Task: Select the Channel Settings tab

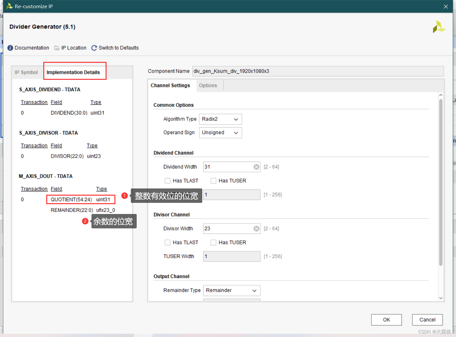Action: tap(170, 85)
